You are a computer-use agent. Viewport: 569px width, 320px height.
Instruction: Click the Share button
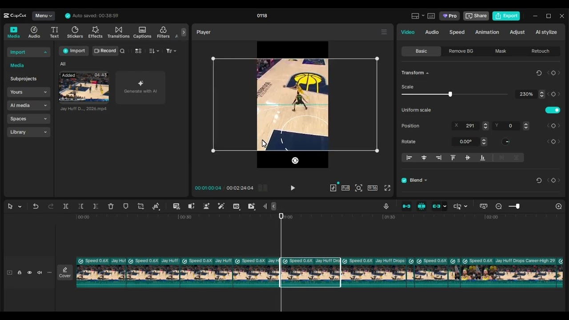click(x=476, y=16)
